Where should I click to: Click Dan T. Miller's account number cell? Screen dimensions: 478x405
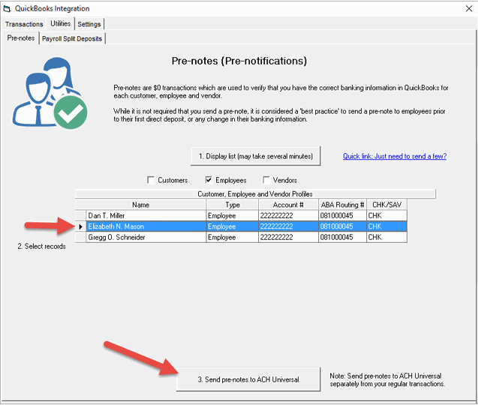coord(288,215)
